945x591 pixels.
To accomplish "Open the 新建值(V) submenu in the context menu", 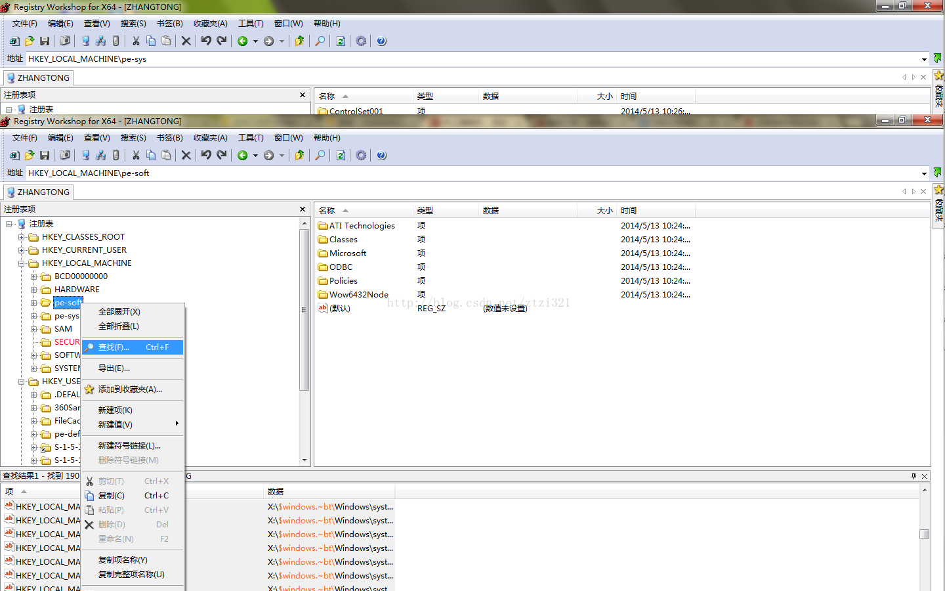I will [x=133, y=425].
